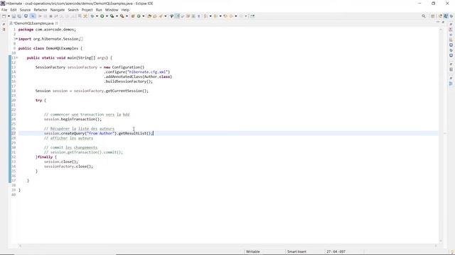Click the package com.azercode.demos; line

pyautogui.click(x=47, y=30)
